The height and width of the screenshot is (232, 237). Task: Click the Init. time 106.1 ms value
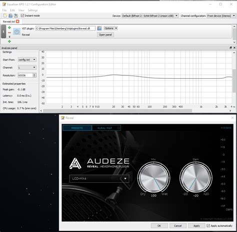pos(22,102)
